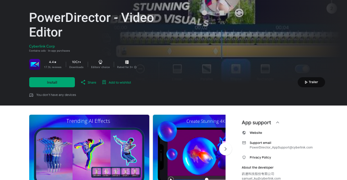
Task: Click the Editors' choice badge icon
Action: [x=100, y=62]
